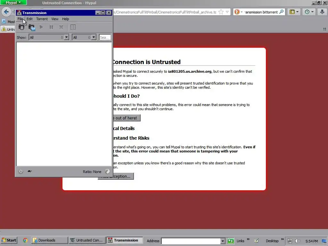The width and height of the screenshot is (328, 246).
Task: Expand the first Show filter dropdown
Action: click(67, 37)
